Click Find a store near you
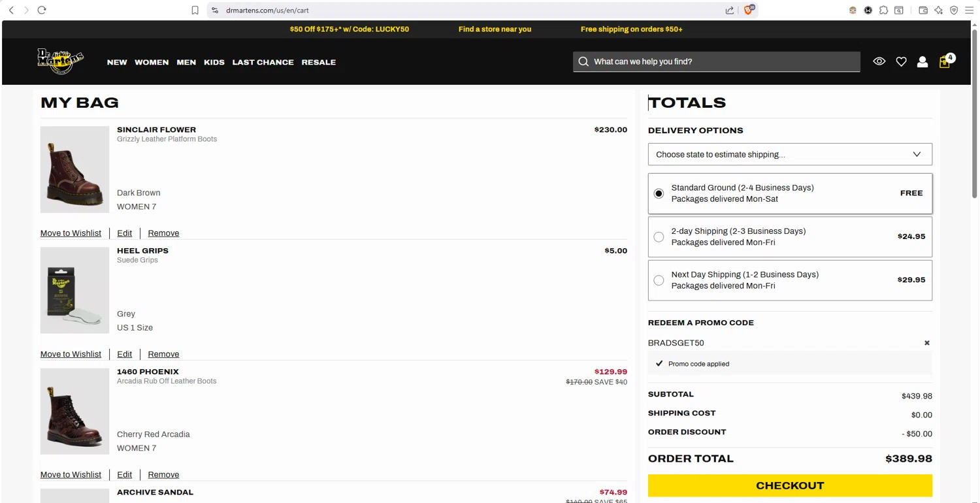Screen dimensions: 980x503 tap(495, 29)
